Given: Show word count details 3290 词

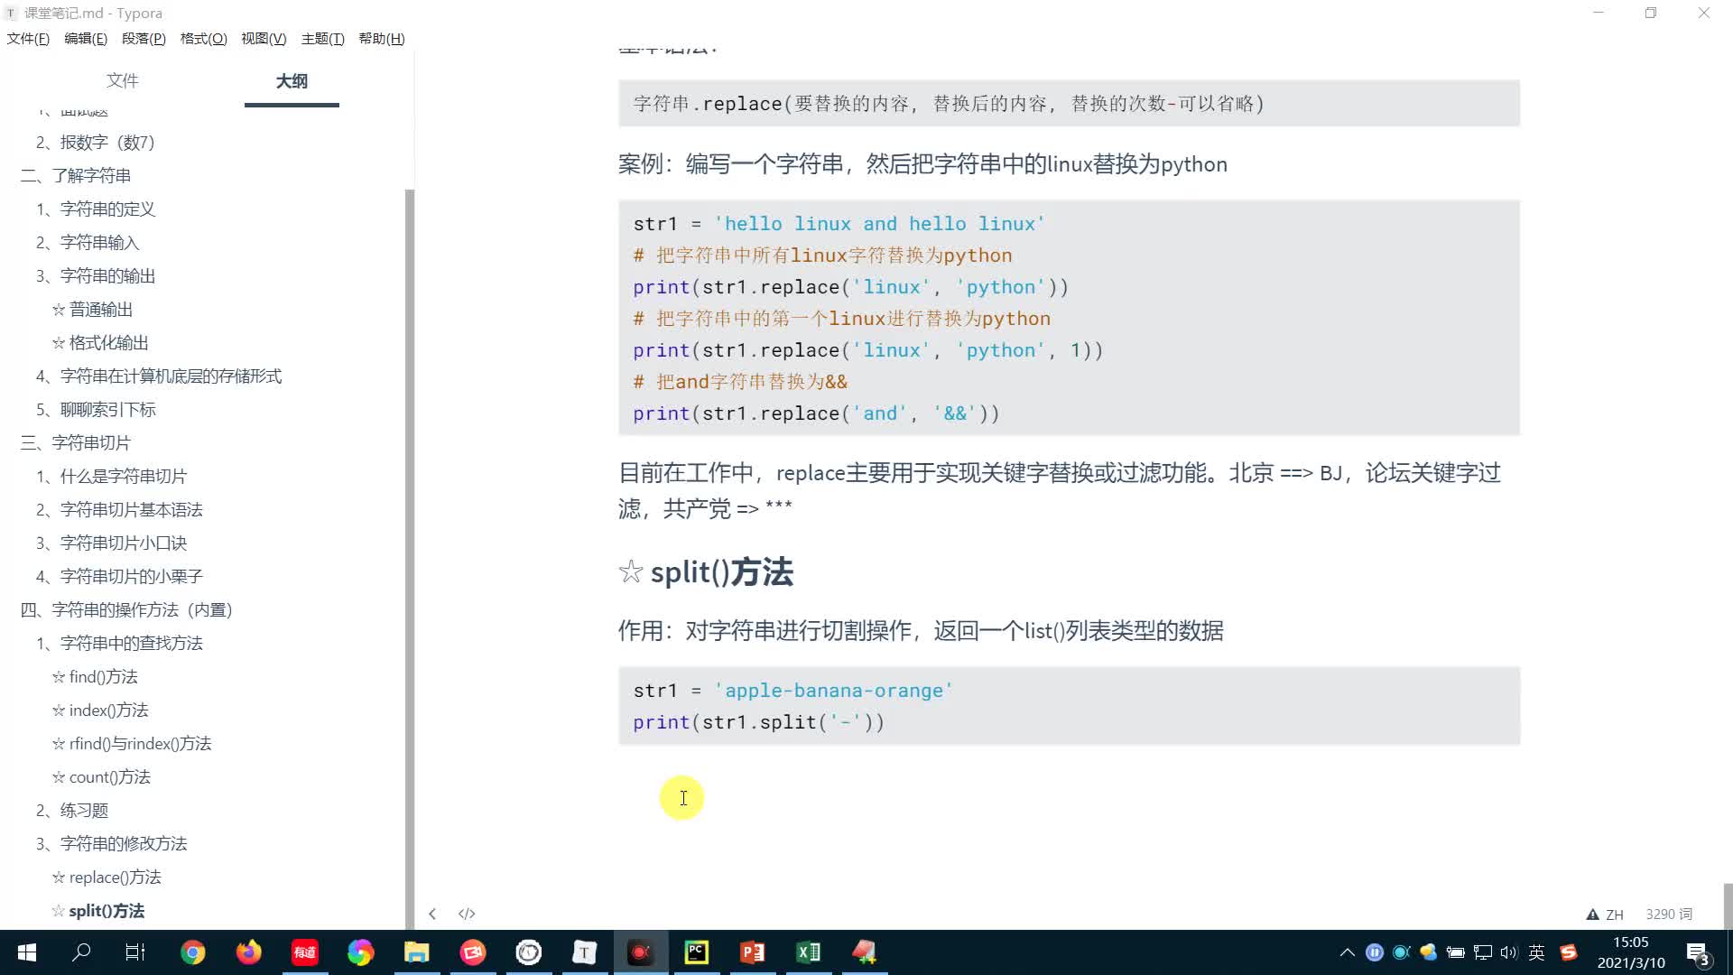Looking at the screenshot, I should click(1668, 915).
